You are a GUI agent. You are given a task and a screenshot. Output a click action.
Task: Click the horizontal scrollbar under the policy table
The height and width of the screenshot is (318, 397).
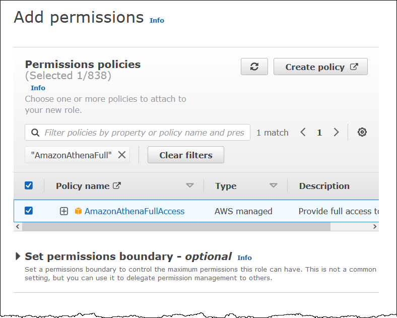pos(176,227)
